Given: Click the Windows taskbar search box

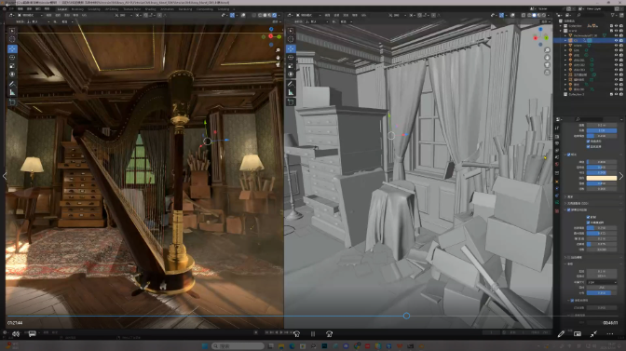Looking at the screenshot, I should pos(238,345).
